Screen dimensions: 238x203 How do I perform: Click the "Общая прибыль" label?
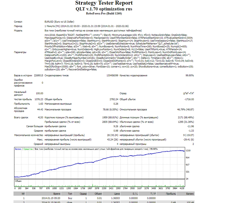pyautogui.click(x=53, y=99)
